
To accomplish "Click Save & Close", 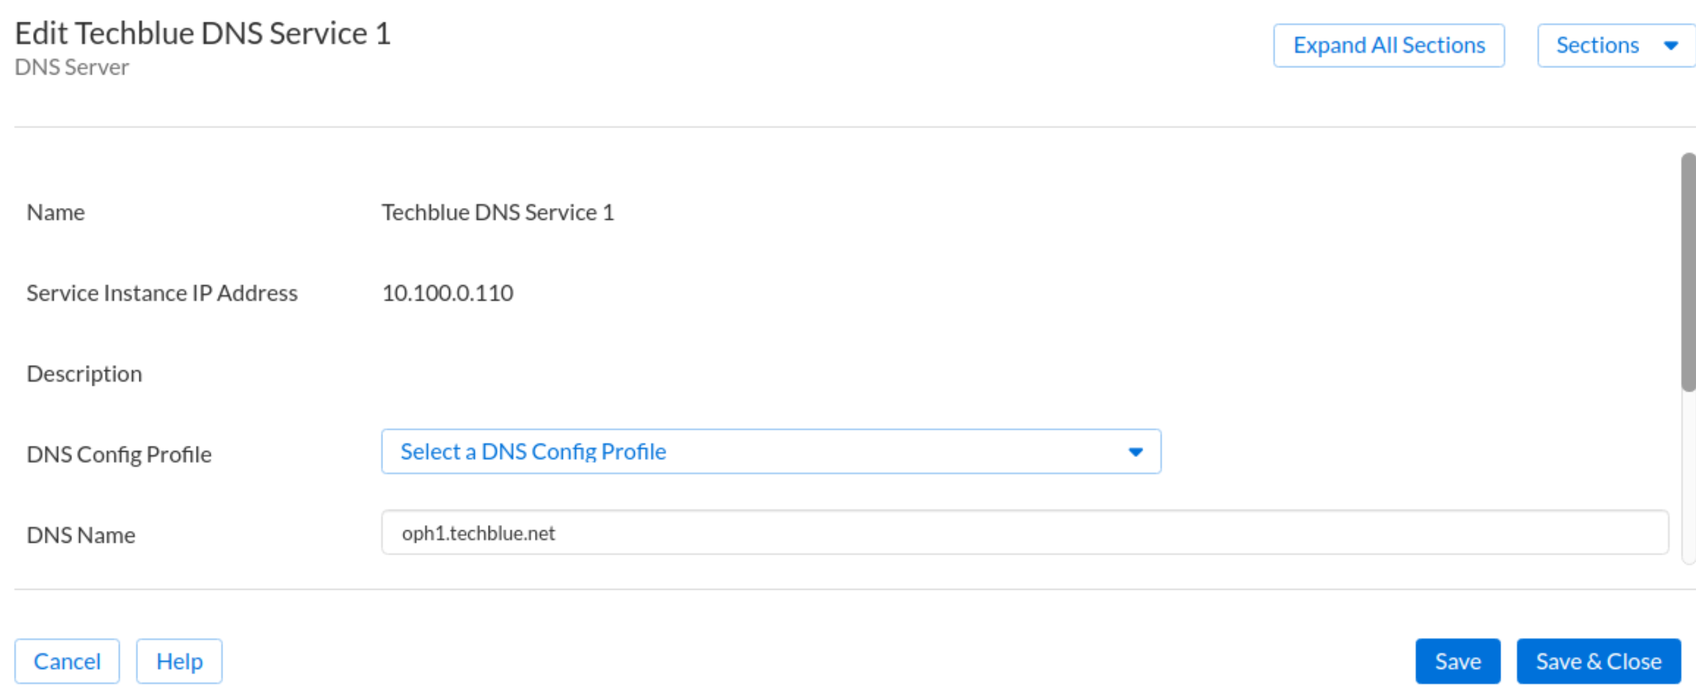I will [1598, 661].
